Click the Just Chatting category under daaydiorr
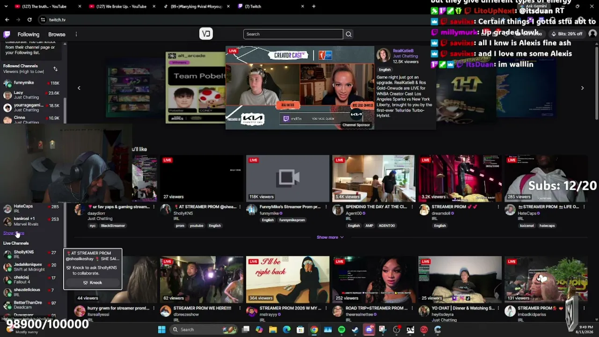 [x=100, y=219]
